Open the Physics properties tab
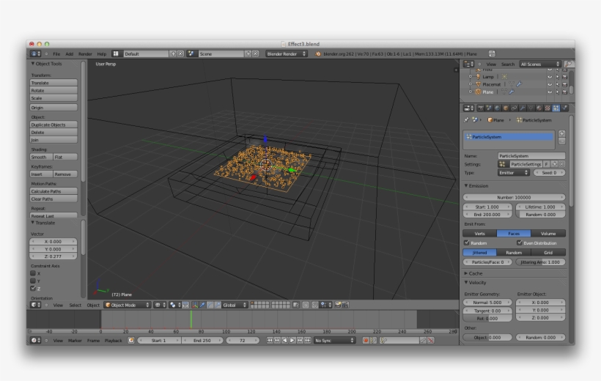The image size is (601, 381). 564,108
